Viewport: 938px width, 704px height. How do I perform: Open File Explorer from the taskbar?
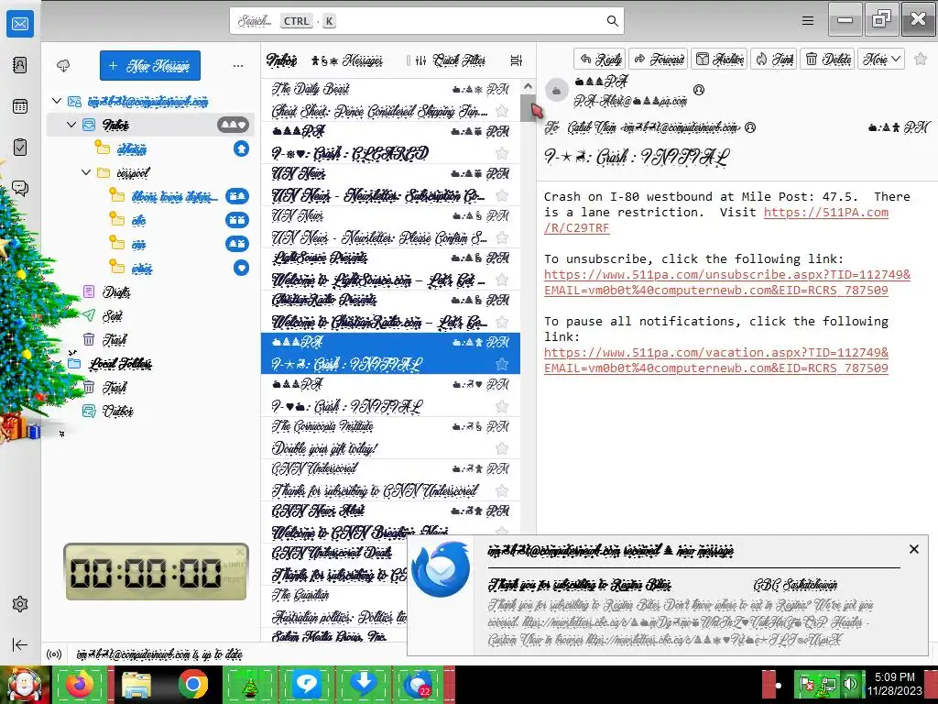(x=136, y=684)
